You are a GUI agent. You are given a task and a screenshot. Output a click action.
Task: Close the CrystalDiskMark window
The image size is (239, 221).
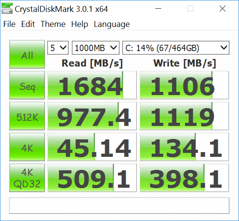tap(222, 9)
